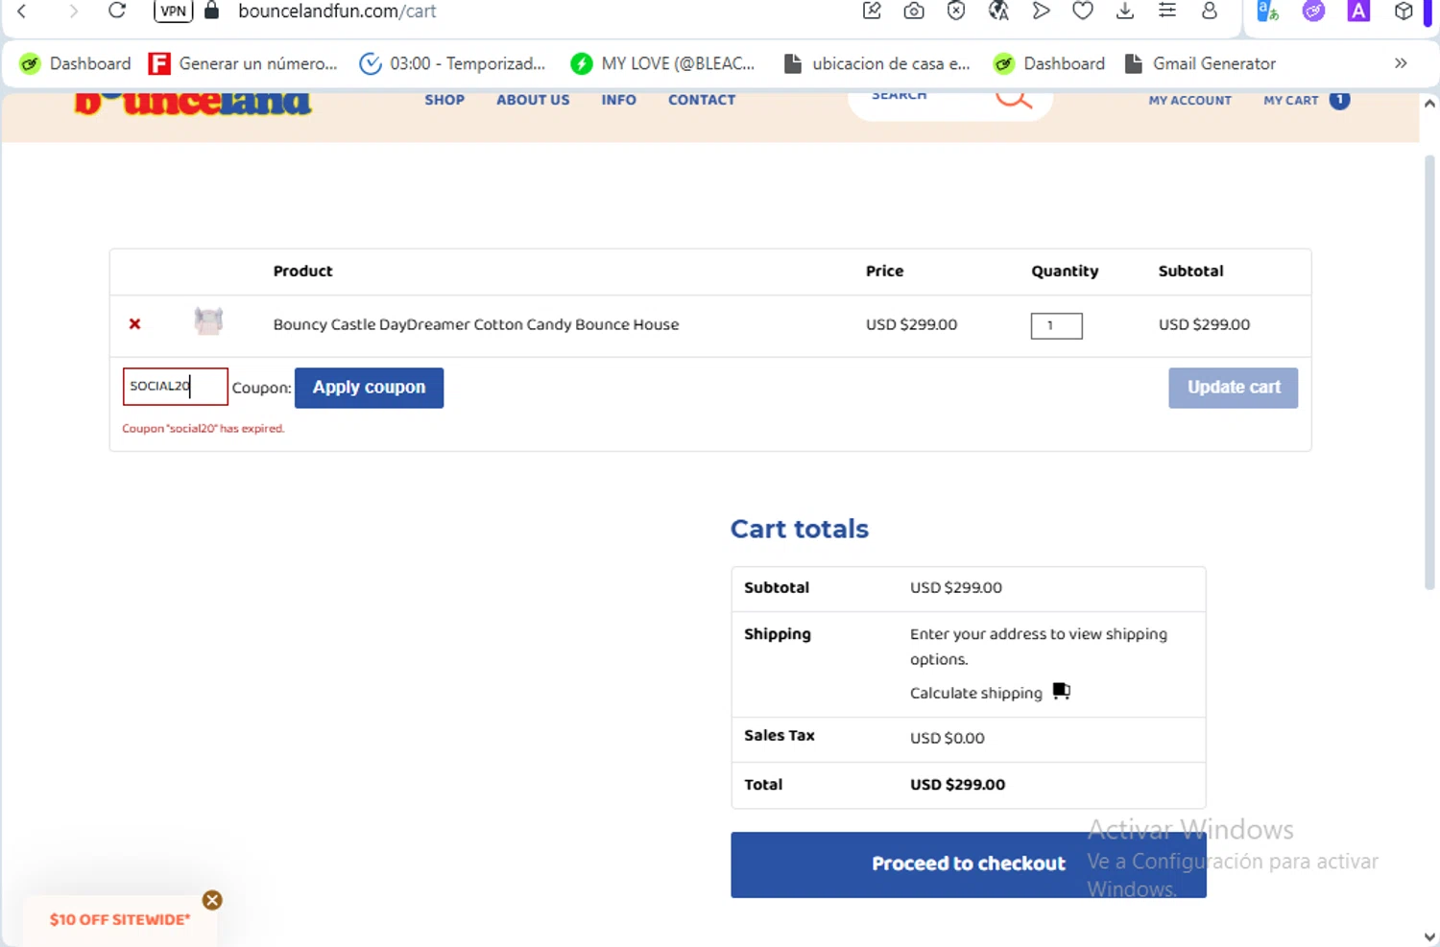Expand the bookmarks overflow chevron
This screenshot has height=947, width=1440.
[x=1401, y=63]
